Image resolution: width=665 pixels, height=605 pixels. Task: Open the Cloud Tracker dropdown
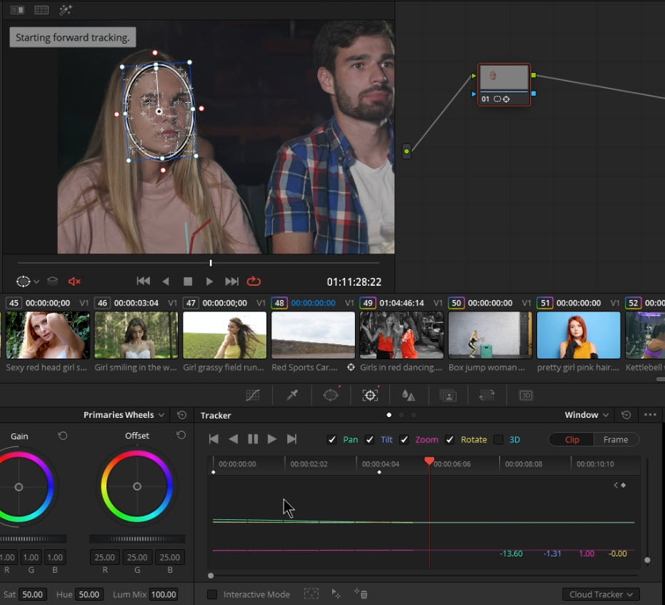[x=601, y=594]
